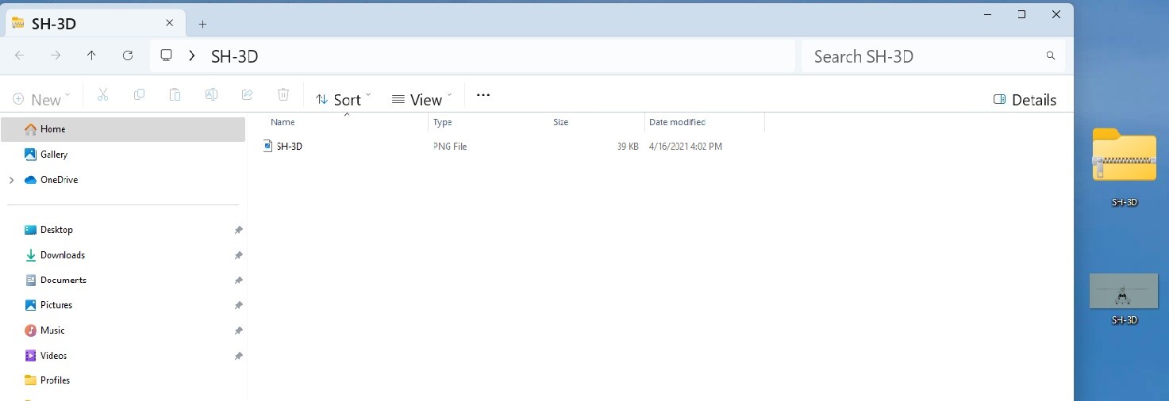Maximize the File Explorer window
The image size is (1169, 401).
pyautogui.click(x=1022, y=14)
